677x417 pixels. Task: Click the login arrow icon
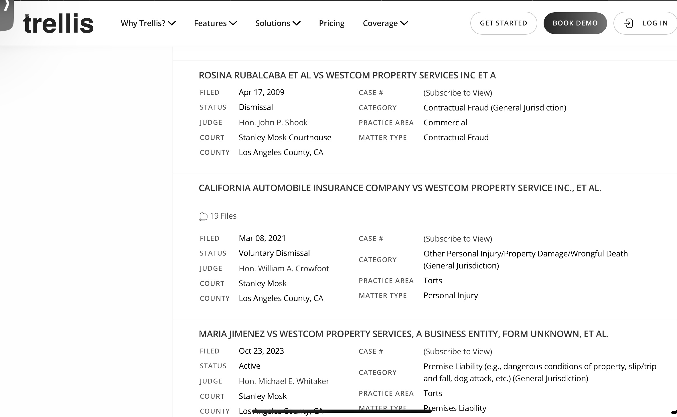(628, 23)
